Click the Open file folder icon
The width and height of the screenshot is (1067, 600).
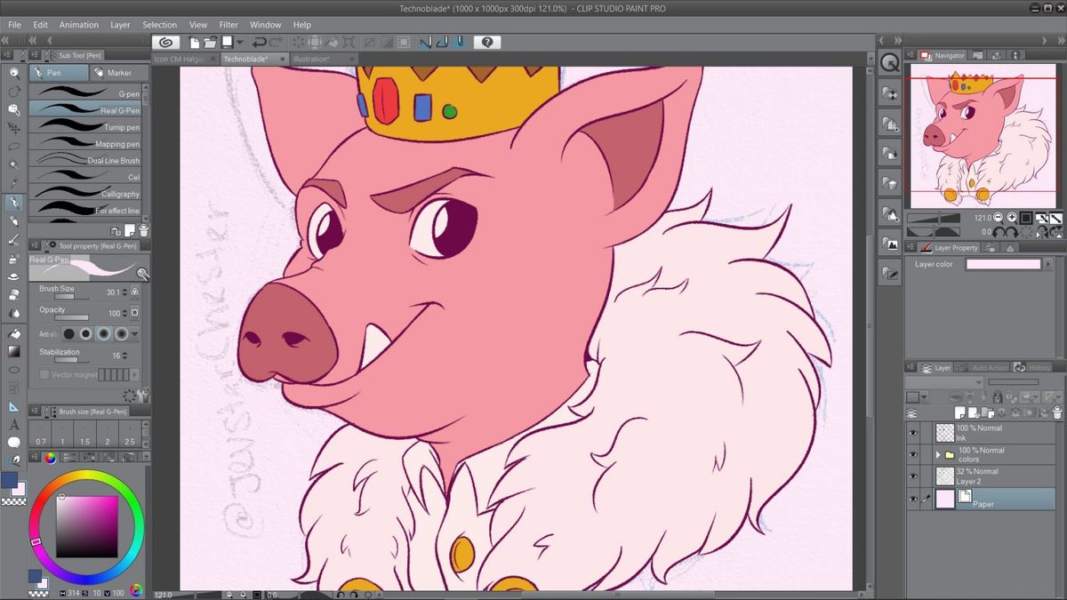tap(210, 42)
